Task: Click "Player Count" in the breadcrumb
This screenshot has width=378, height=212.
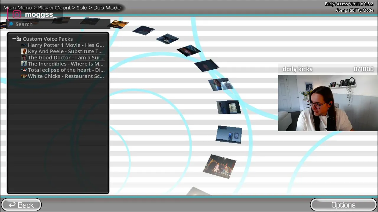Action: click(x=54, y=8)
